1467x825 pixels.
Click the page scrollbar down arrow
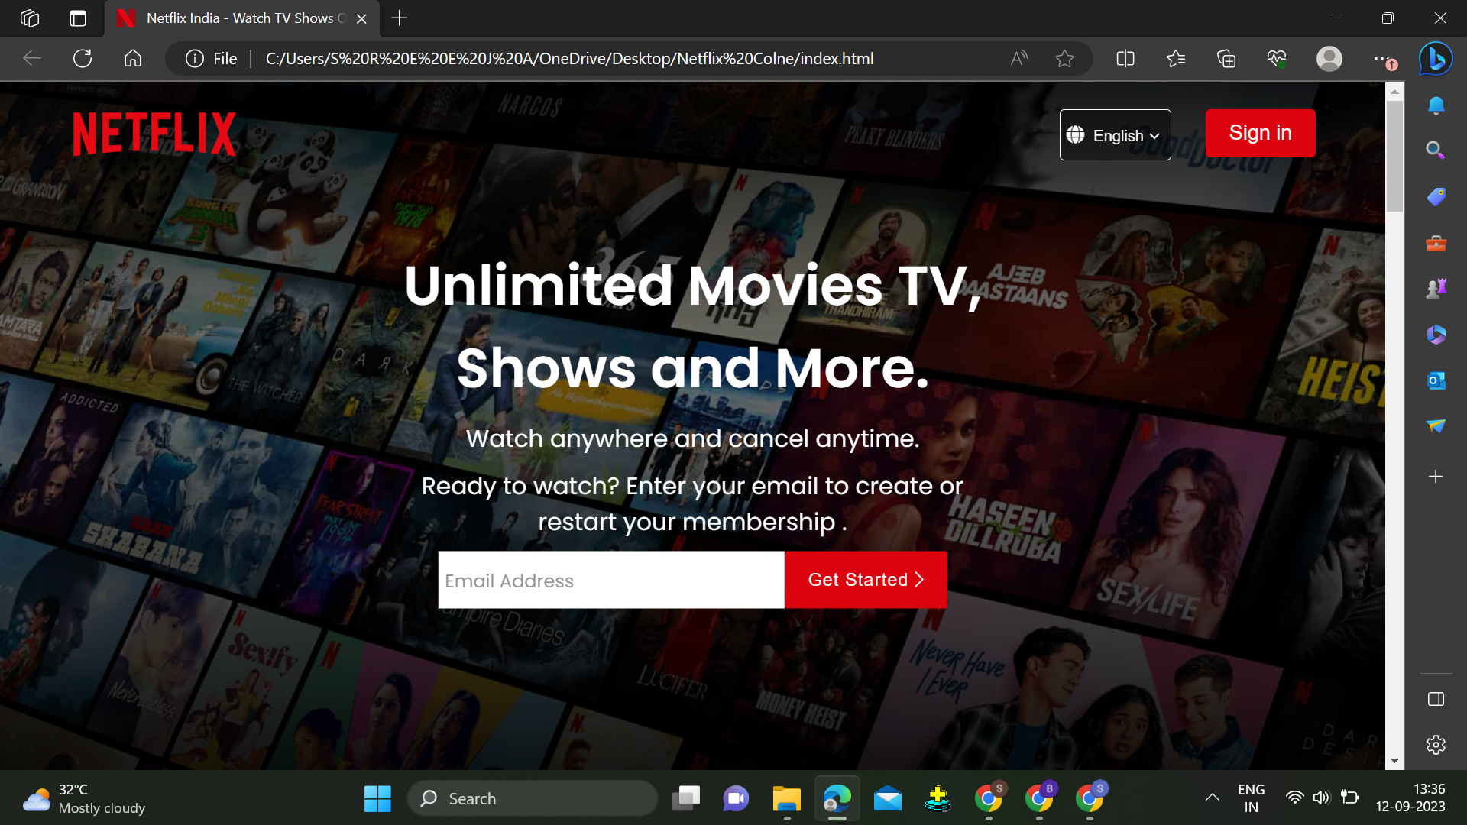[x=1394, y=761]
